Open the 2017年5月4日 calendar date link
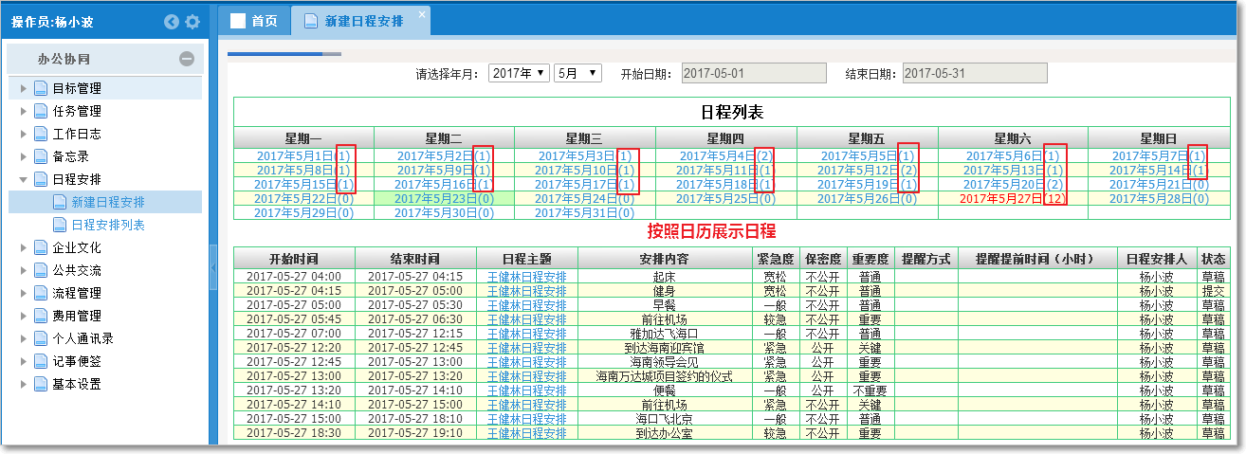The height and width of the screenshot is (454, 1246). tap(717, 156)
